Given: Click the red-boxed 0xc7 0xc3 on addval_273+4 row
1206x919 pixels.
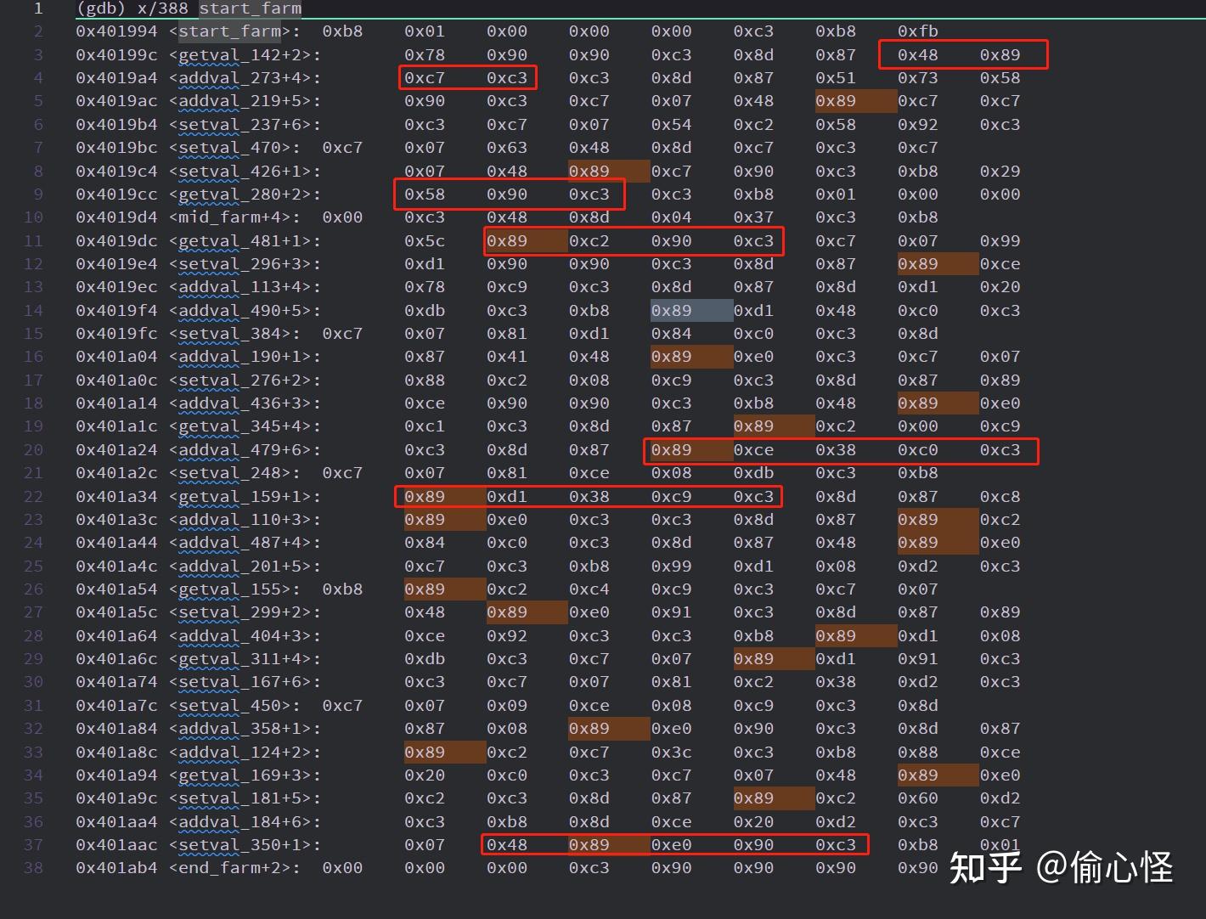Looking at the screenshot, I should (467, 77).
